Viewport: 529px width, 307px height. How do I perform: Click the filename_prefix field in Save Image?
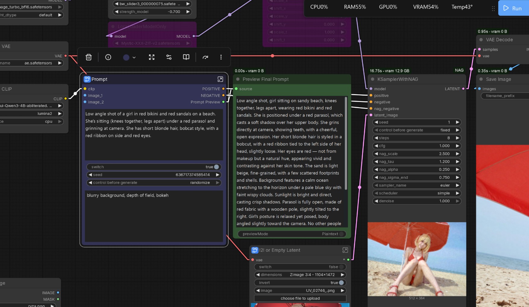pyautogui.click(x=505, y=96)
